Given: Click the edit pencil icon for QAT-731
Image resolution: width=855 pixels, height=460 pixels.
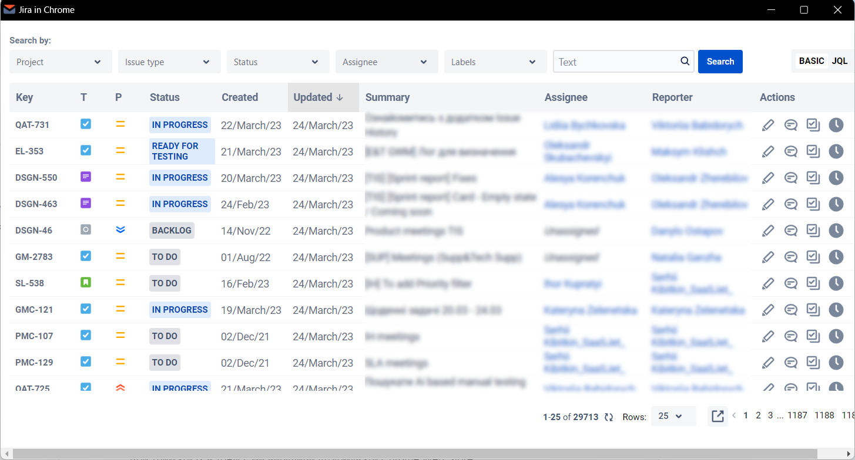Looking at the screenshot, I should pyautogui.click(x=768, y=125).
